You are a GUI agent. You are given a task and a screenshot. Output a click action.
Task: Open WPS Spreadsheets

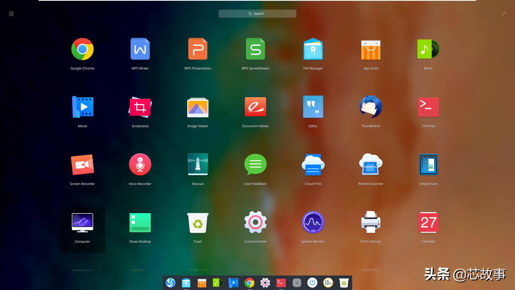(255, 49)
